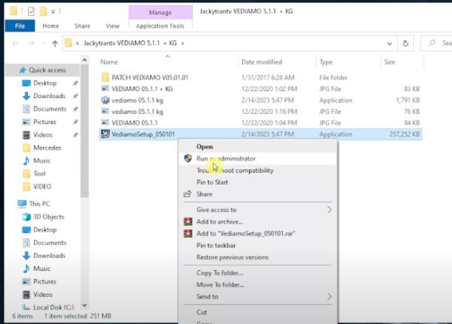
Task: Select the VEDIAMO 05.1.1 JPG file icon
Action: point(105,123)
